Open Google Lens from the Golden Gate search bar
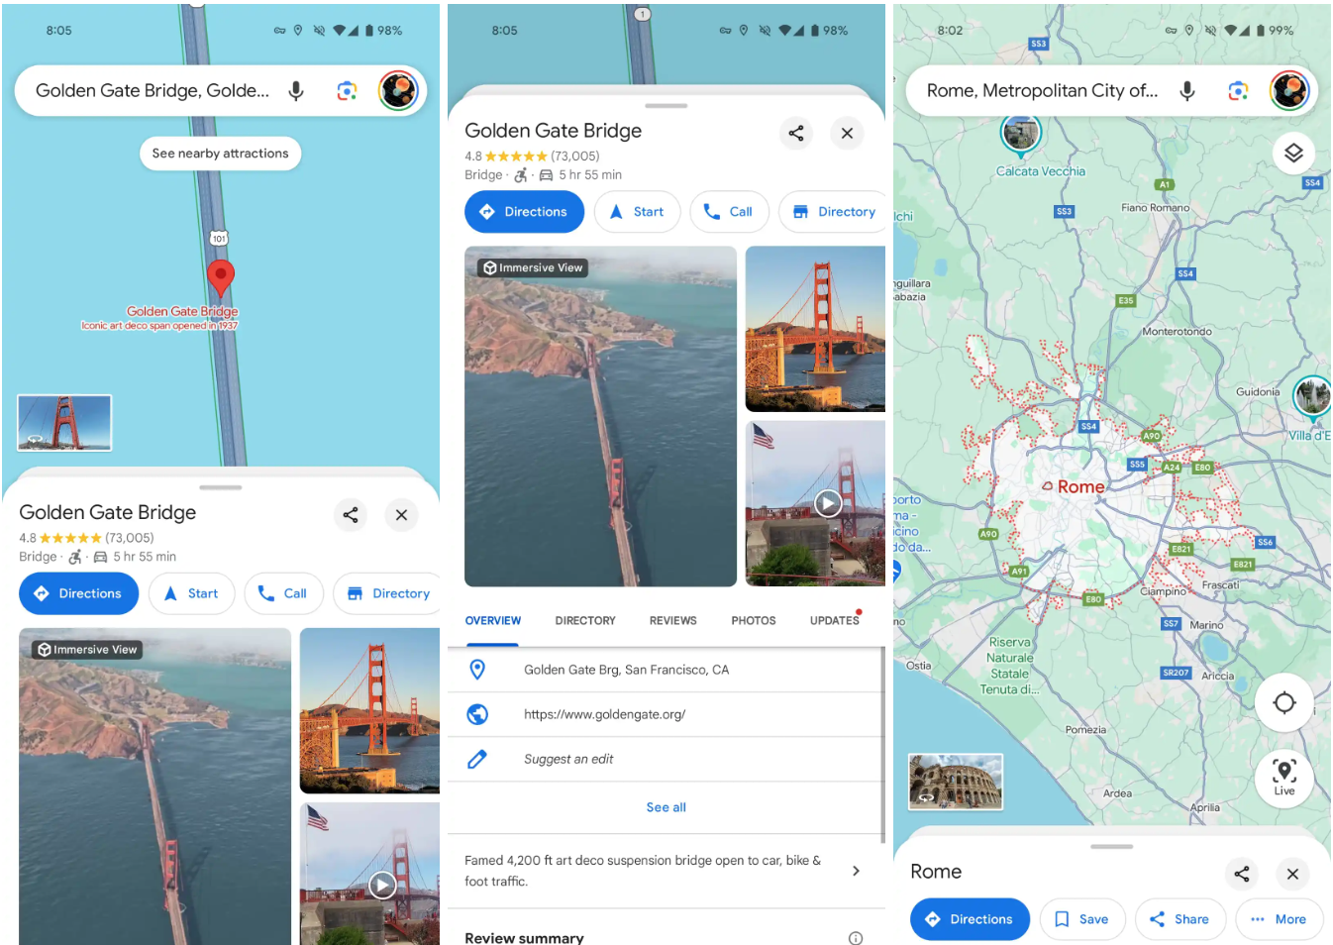Viewport: 1333px width, 945px height. [x=347, y=91]
